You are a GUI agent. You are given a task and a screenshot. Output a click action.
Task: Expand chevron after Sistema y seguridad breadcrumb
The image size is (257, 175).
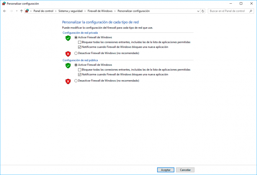point(85,11)
